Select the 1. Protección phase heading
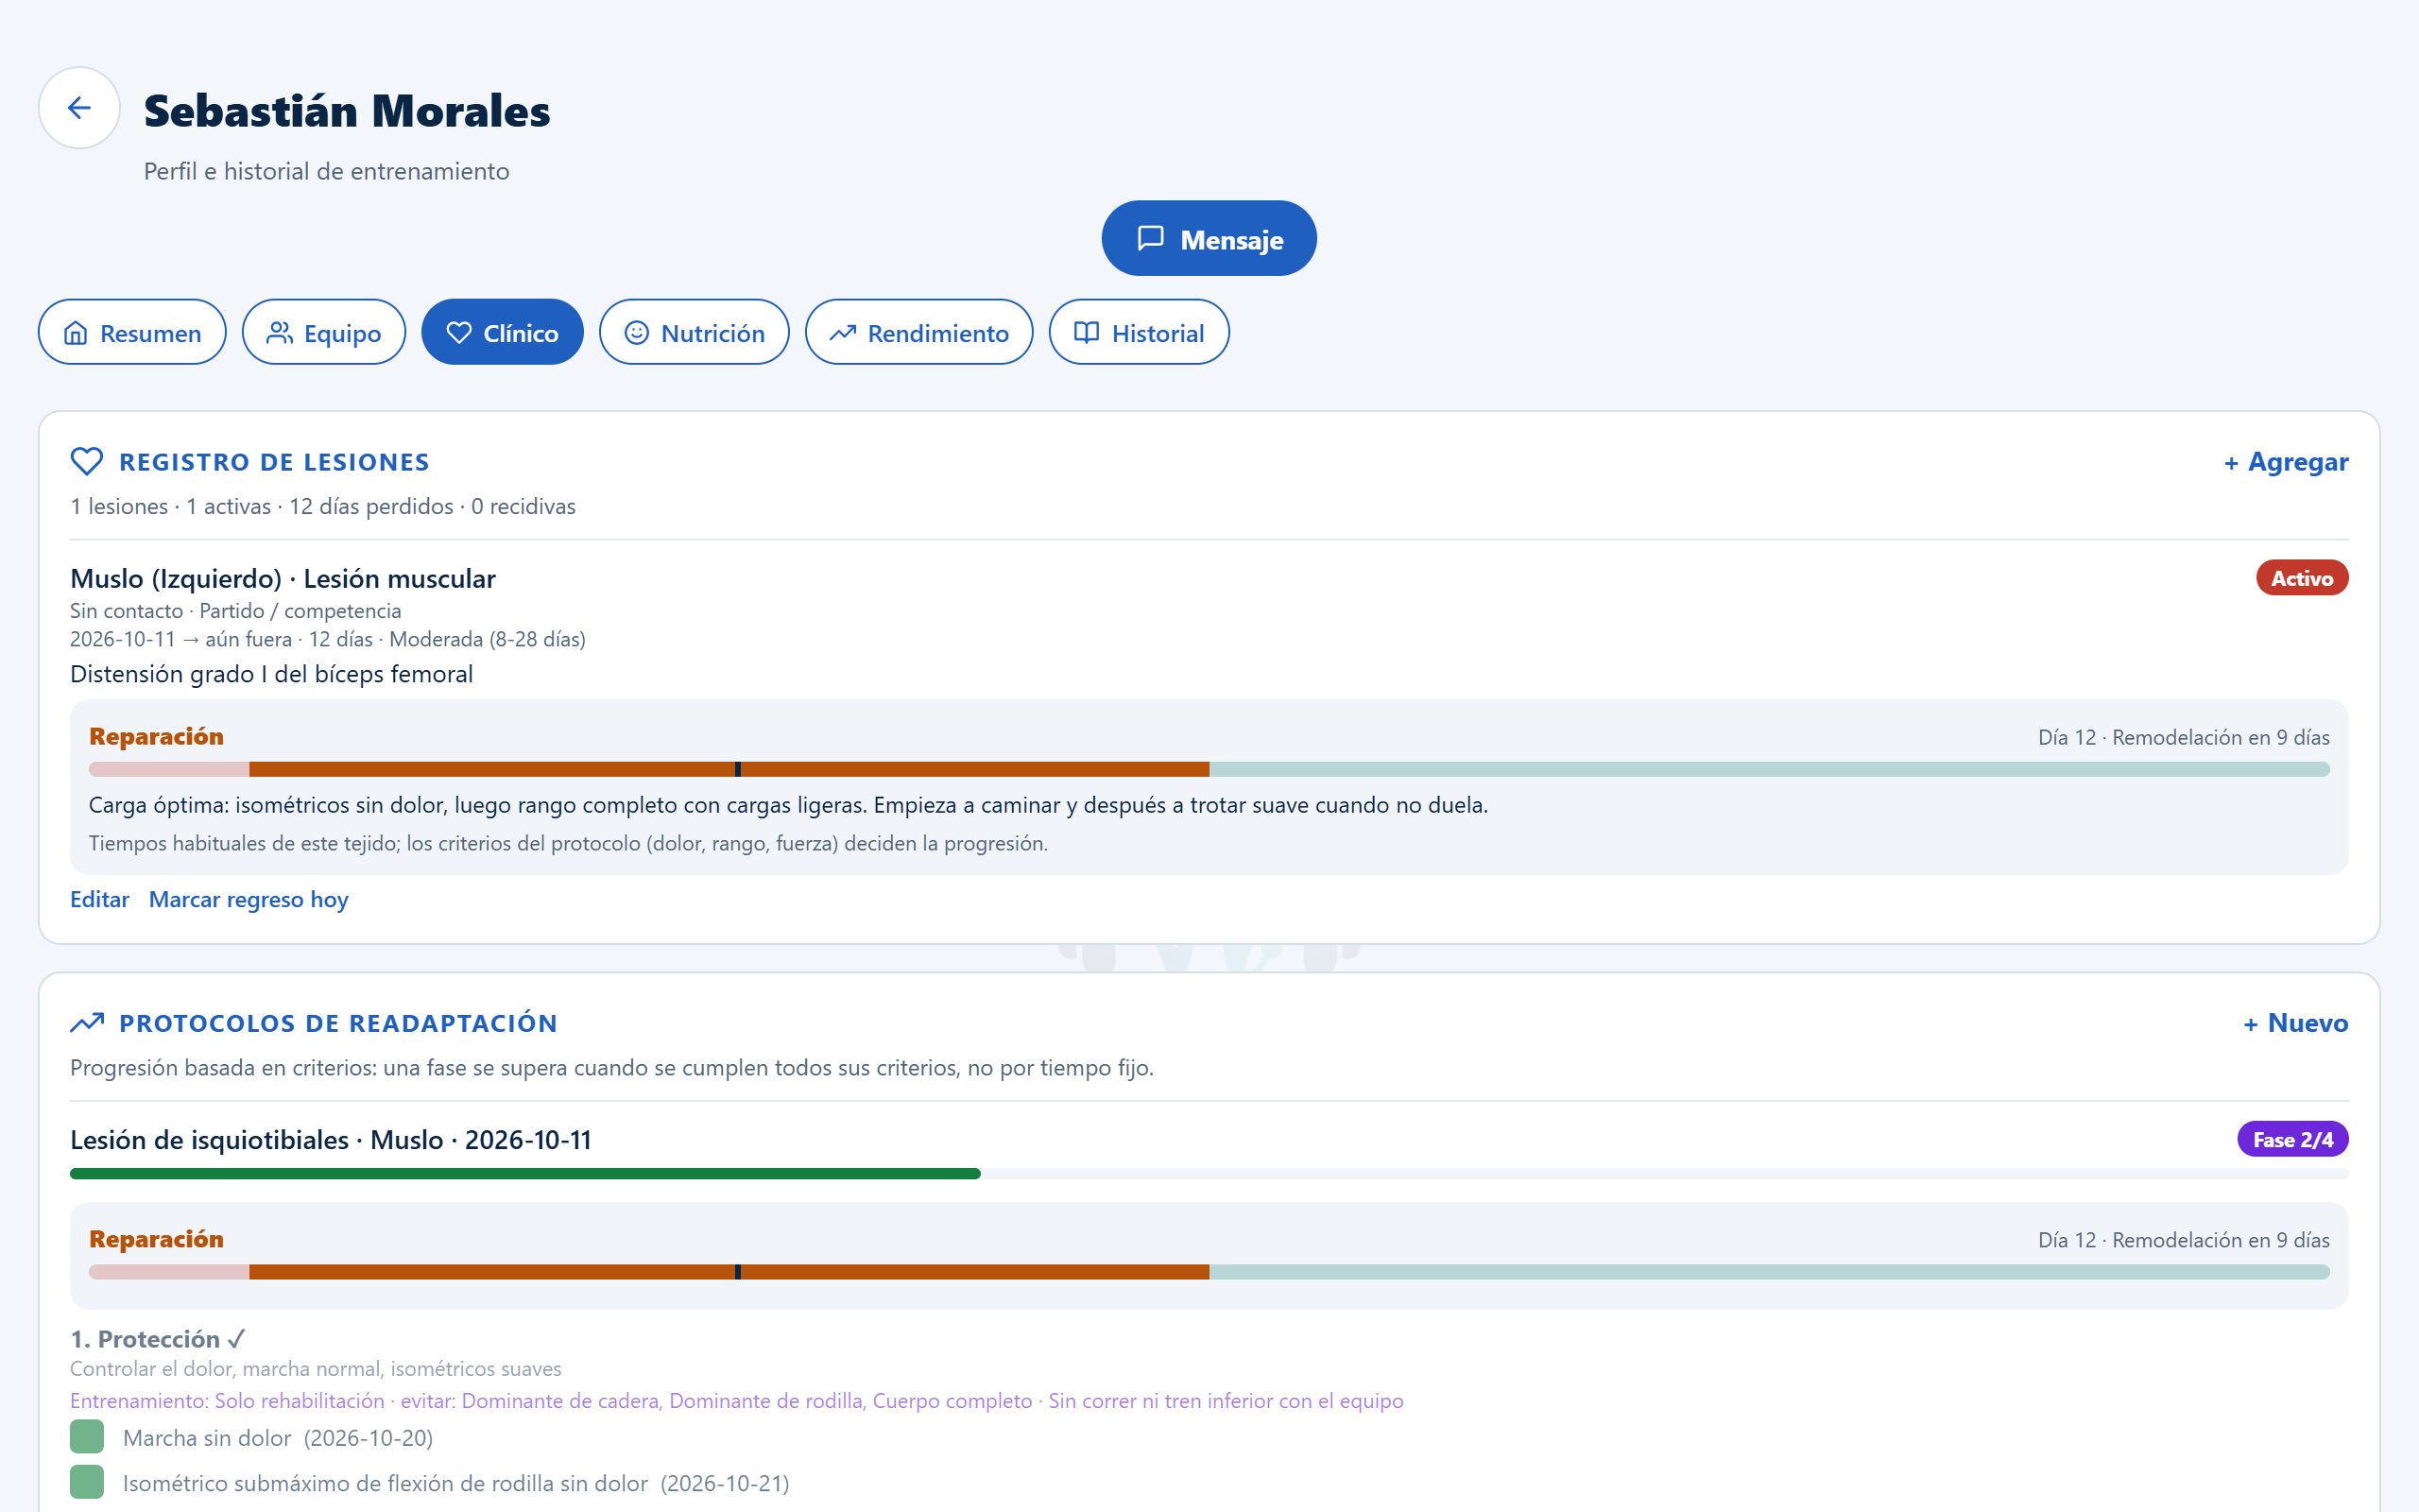The height and width of the screenshot is (1512, 2419). (x=158, y=1339)
